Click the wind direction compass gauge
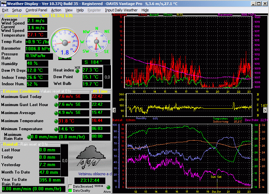 (97, 42)
